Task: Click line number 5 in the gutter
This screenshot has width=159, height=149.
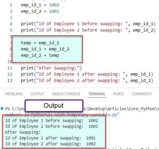Action: (11, 30)
